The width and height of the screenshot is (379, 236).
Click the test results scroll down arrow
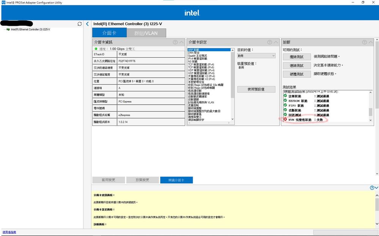click(371, 120)
